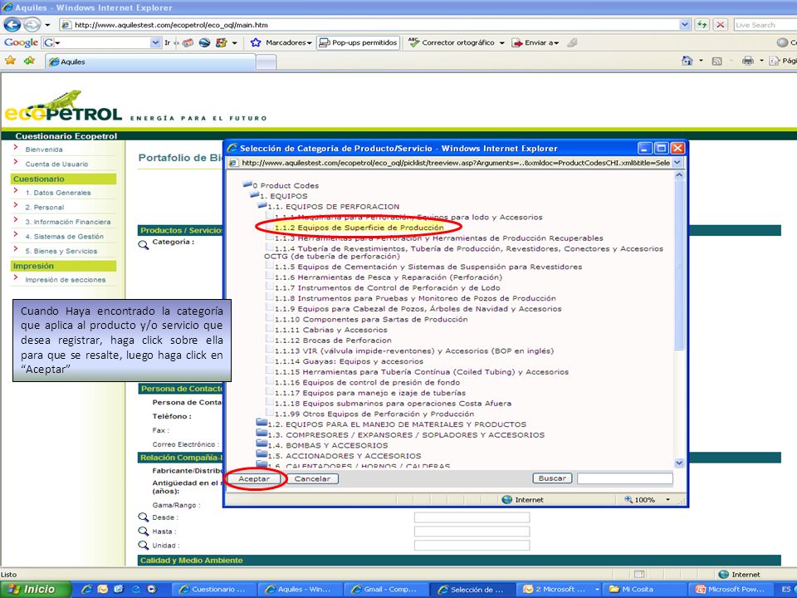
Task: Click the browser Back arrow button
Action: [x=12, y=24]
